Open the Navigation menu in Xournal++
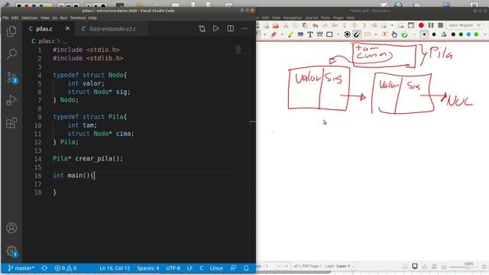Image resolution: width=489 pixels, height=275 pixels. [293, 18]
